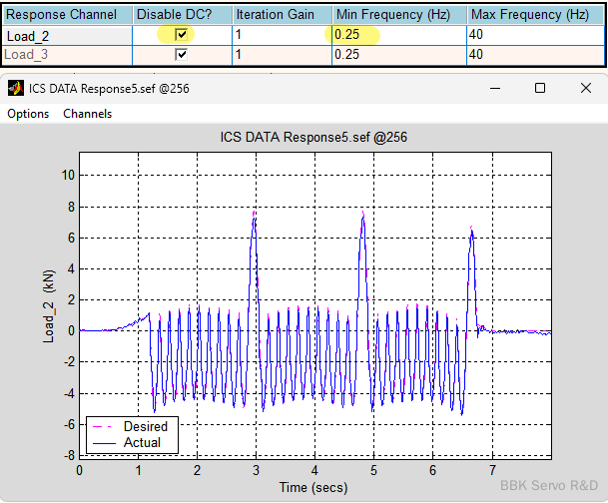Click the Disable DC? column header

point(181,15)
